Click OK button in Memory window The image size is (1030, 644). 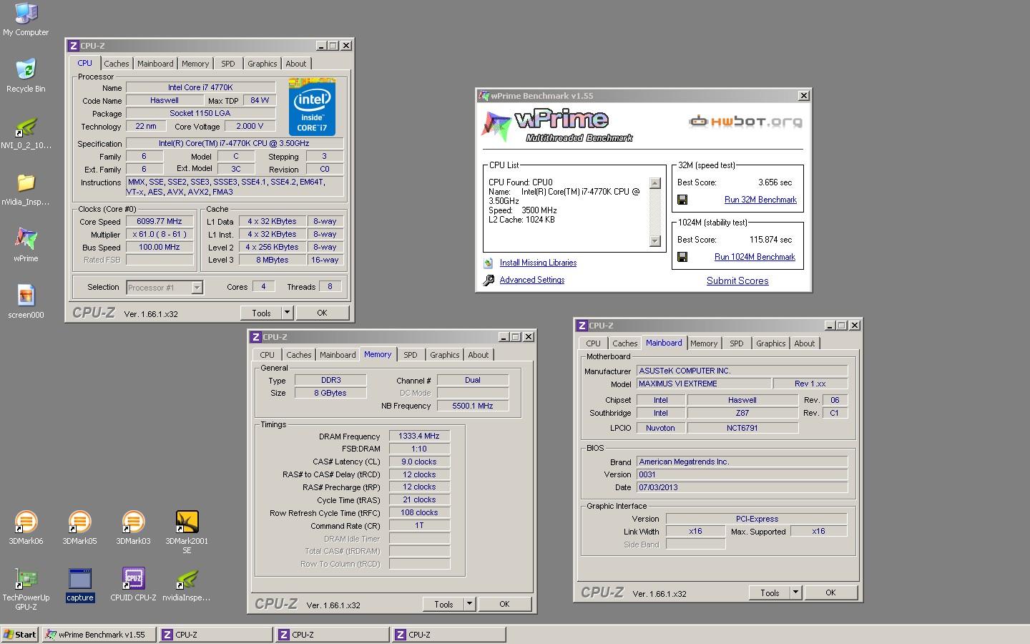(x=504, y=604)
